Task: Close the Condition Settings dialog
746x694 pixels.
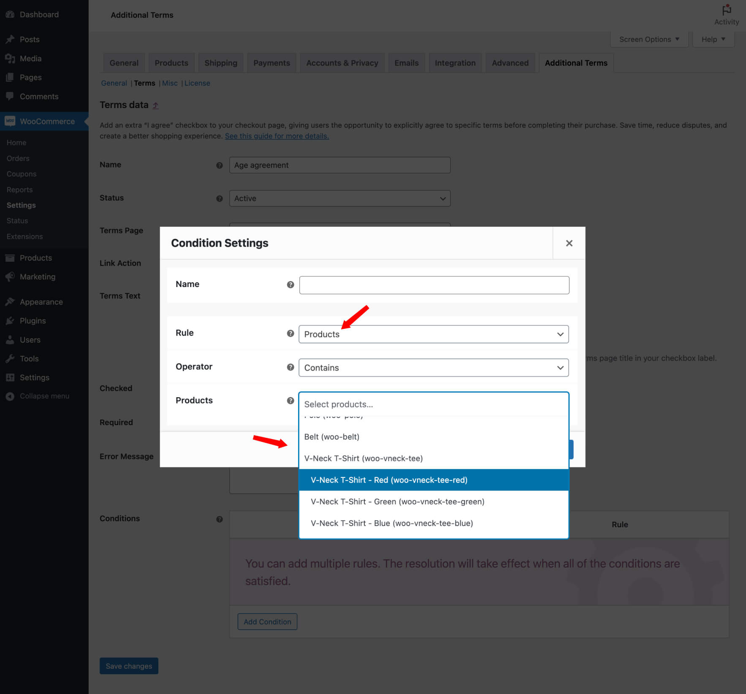Action: point(569,243)
